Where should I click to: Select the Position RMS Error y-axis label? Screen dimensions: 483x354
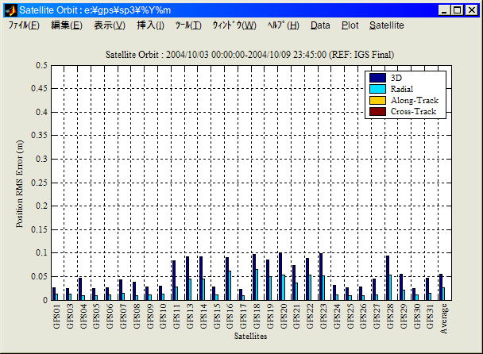pos(20,183)
